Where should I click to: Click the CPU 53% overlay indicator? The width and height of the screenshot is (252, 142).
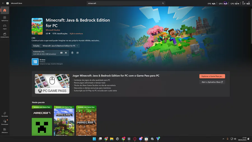coord(235,4)
